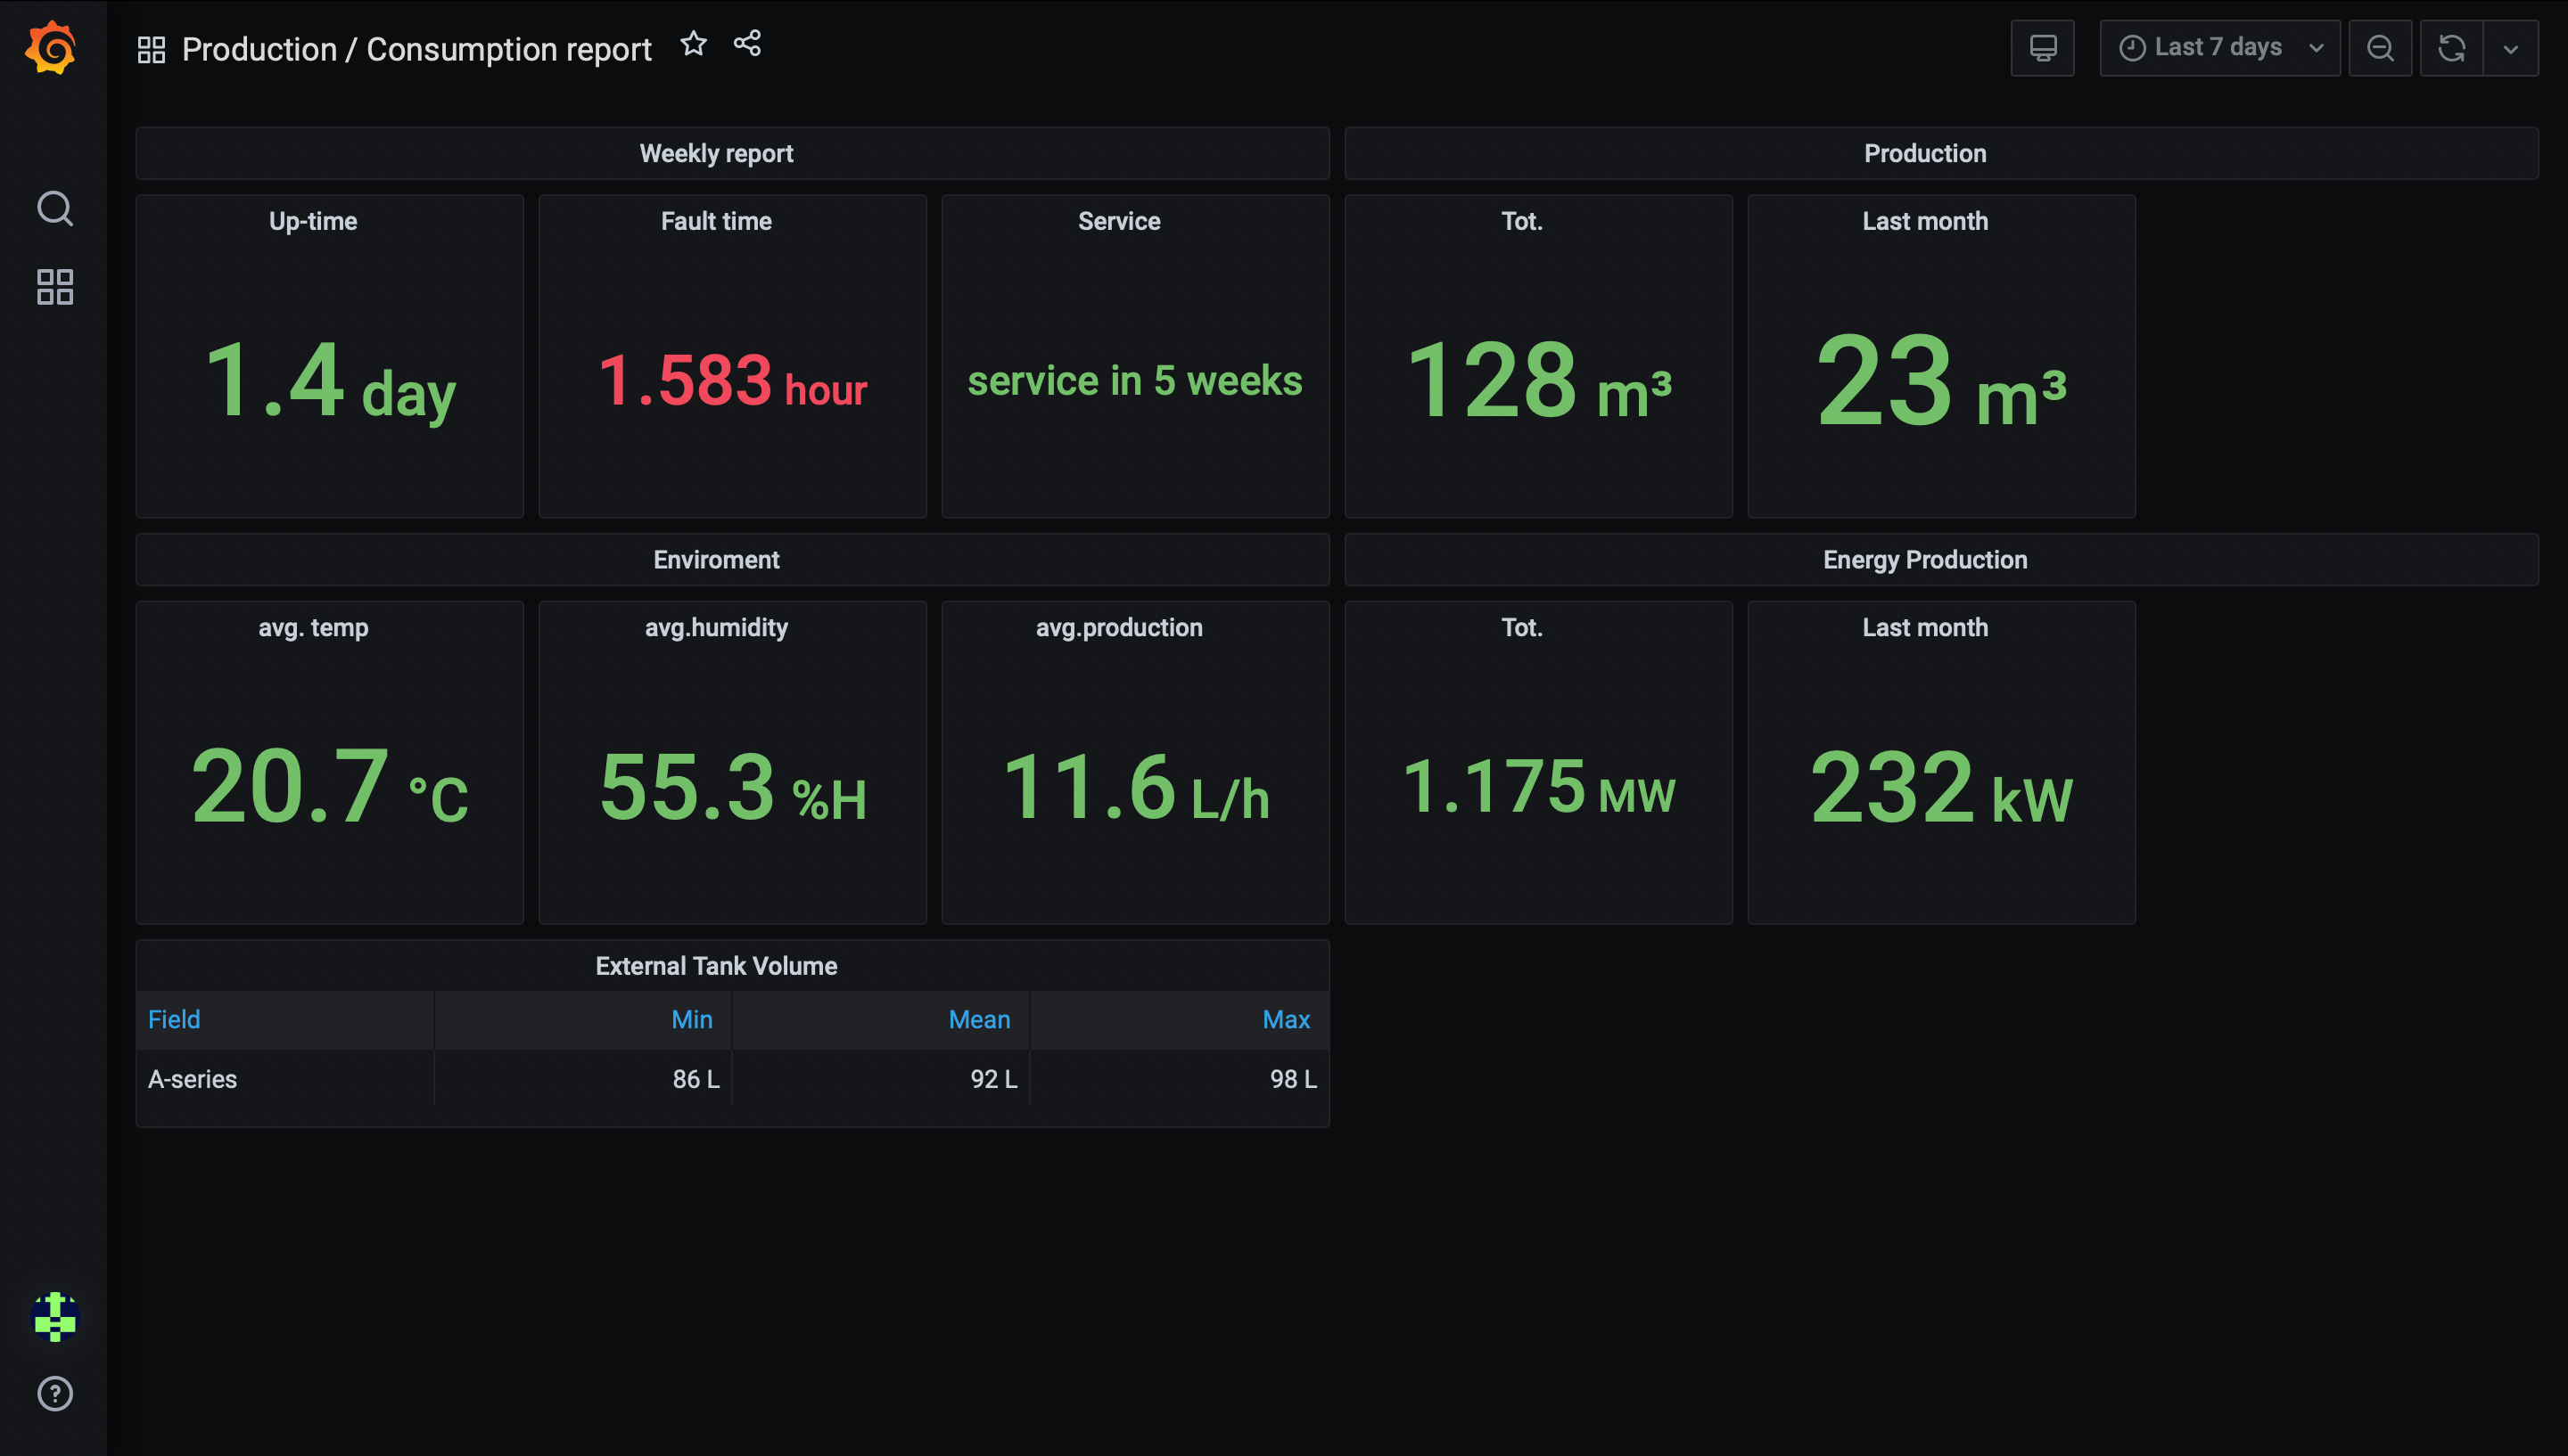Click the service in 5 weeks text
This screenshot has width=2568, height=1456.
[1134, 381]
